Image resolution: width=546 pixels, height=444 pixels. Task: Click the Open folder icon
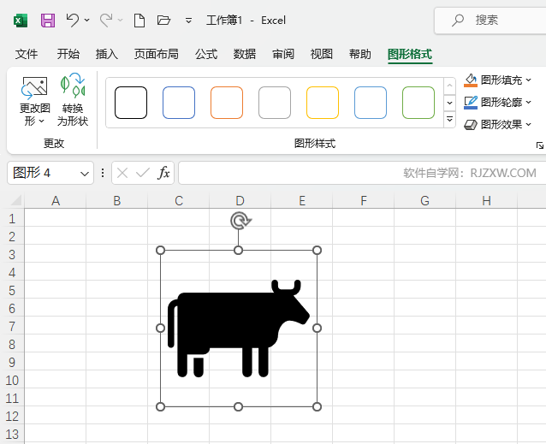coord(164,20)
